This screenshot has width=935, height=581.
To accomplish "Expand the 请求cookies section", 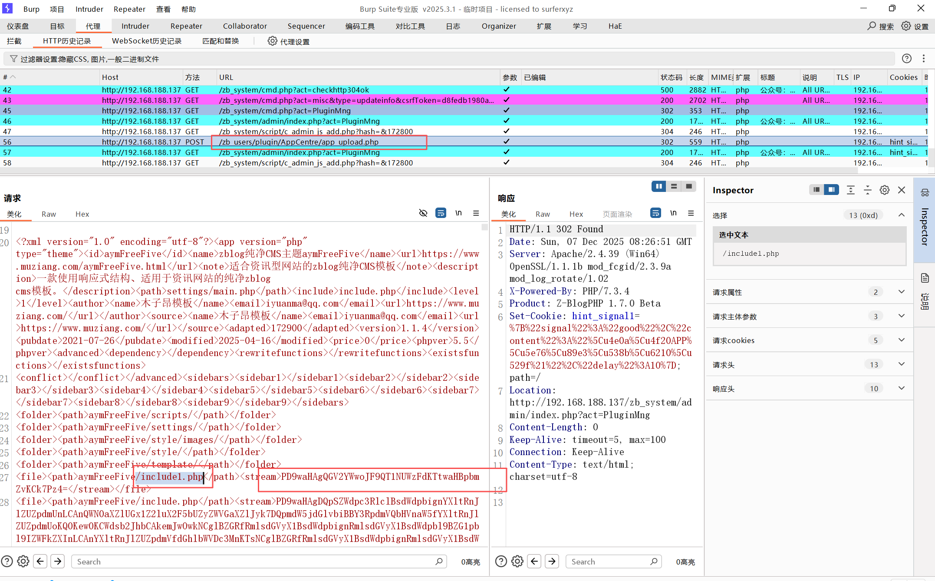I will coord(902,340).
